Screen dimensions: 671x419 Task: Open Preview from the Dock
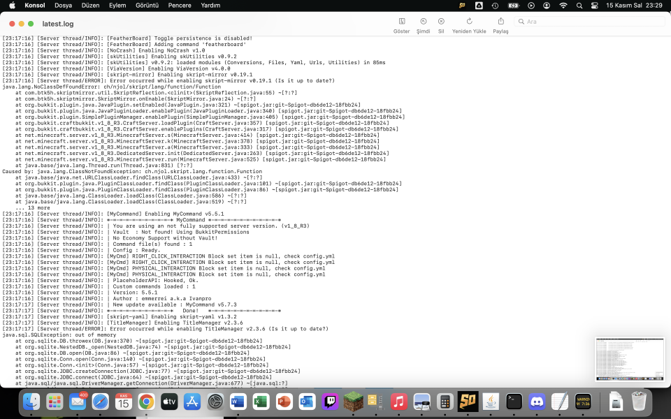422,402
